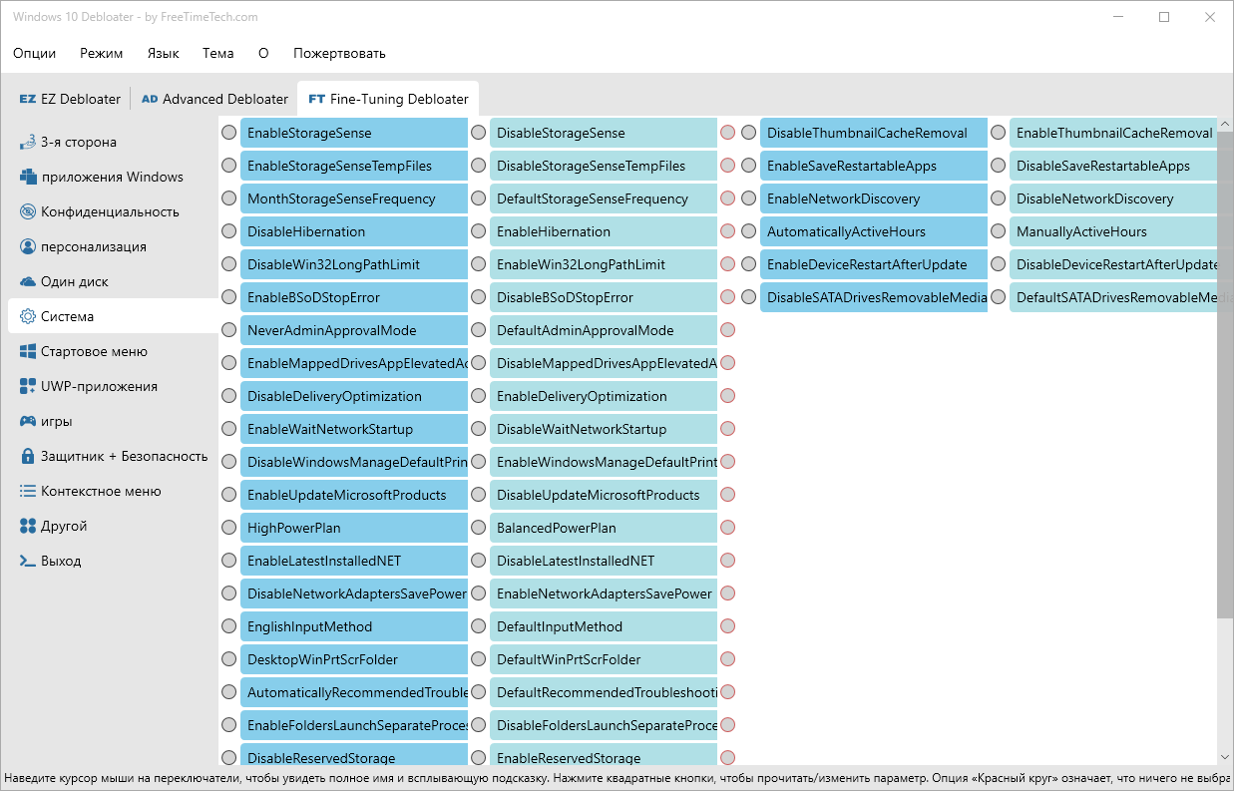Open Защитник + Безопасность lock section
1234x791 pixels.
point(112,456)
